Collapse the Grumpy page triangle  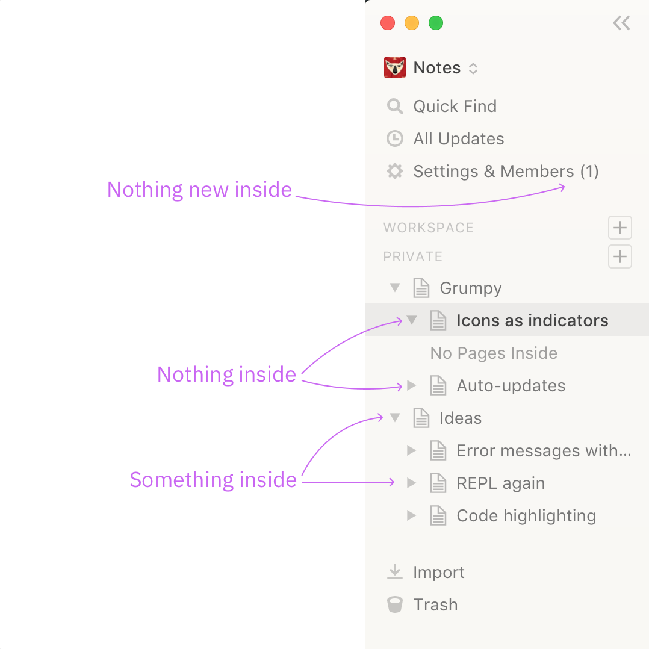[x=395, y=287]
